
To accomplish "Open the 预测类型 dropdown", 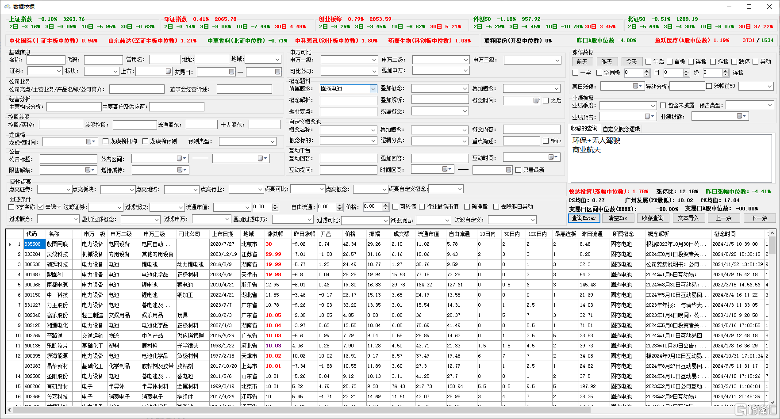I will (x=273, y=141).
